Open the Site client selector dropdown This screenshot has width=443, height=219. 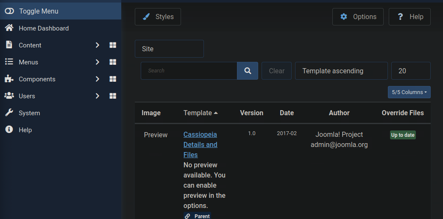[x=169, y=49]
